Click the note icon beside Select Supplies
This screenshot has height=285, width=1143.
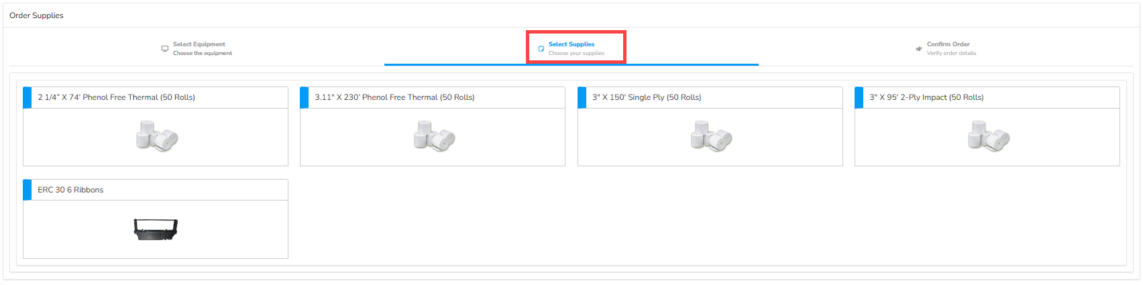pyautogui.click(x=541, y=48)
